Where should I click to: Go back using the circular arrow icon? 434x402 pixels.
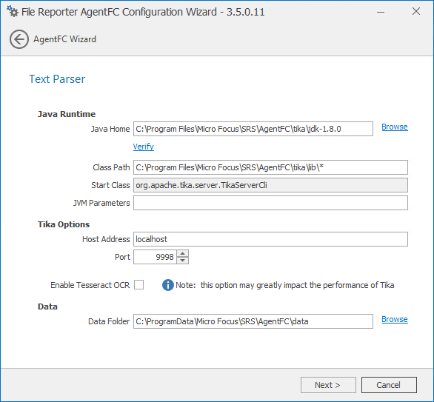pos(19,39)
